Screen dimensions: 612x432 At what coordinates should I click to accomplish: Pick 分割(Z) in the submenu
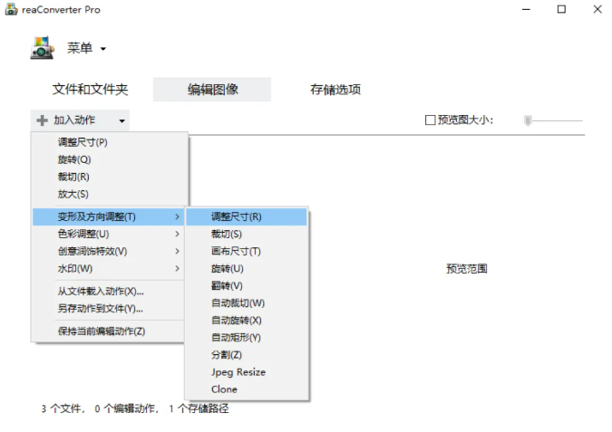(247, 355)
